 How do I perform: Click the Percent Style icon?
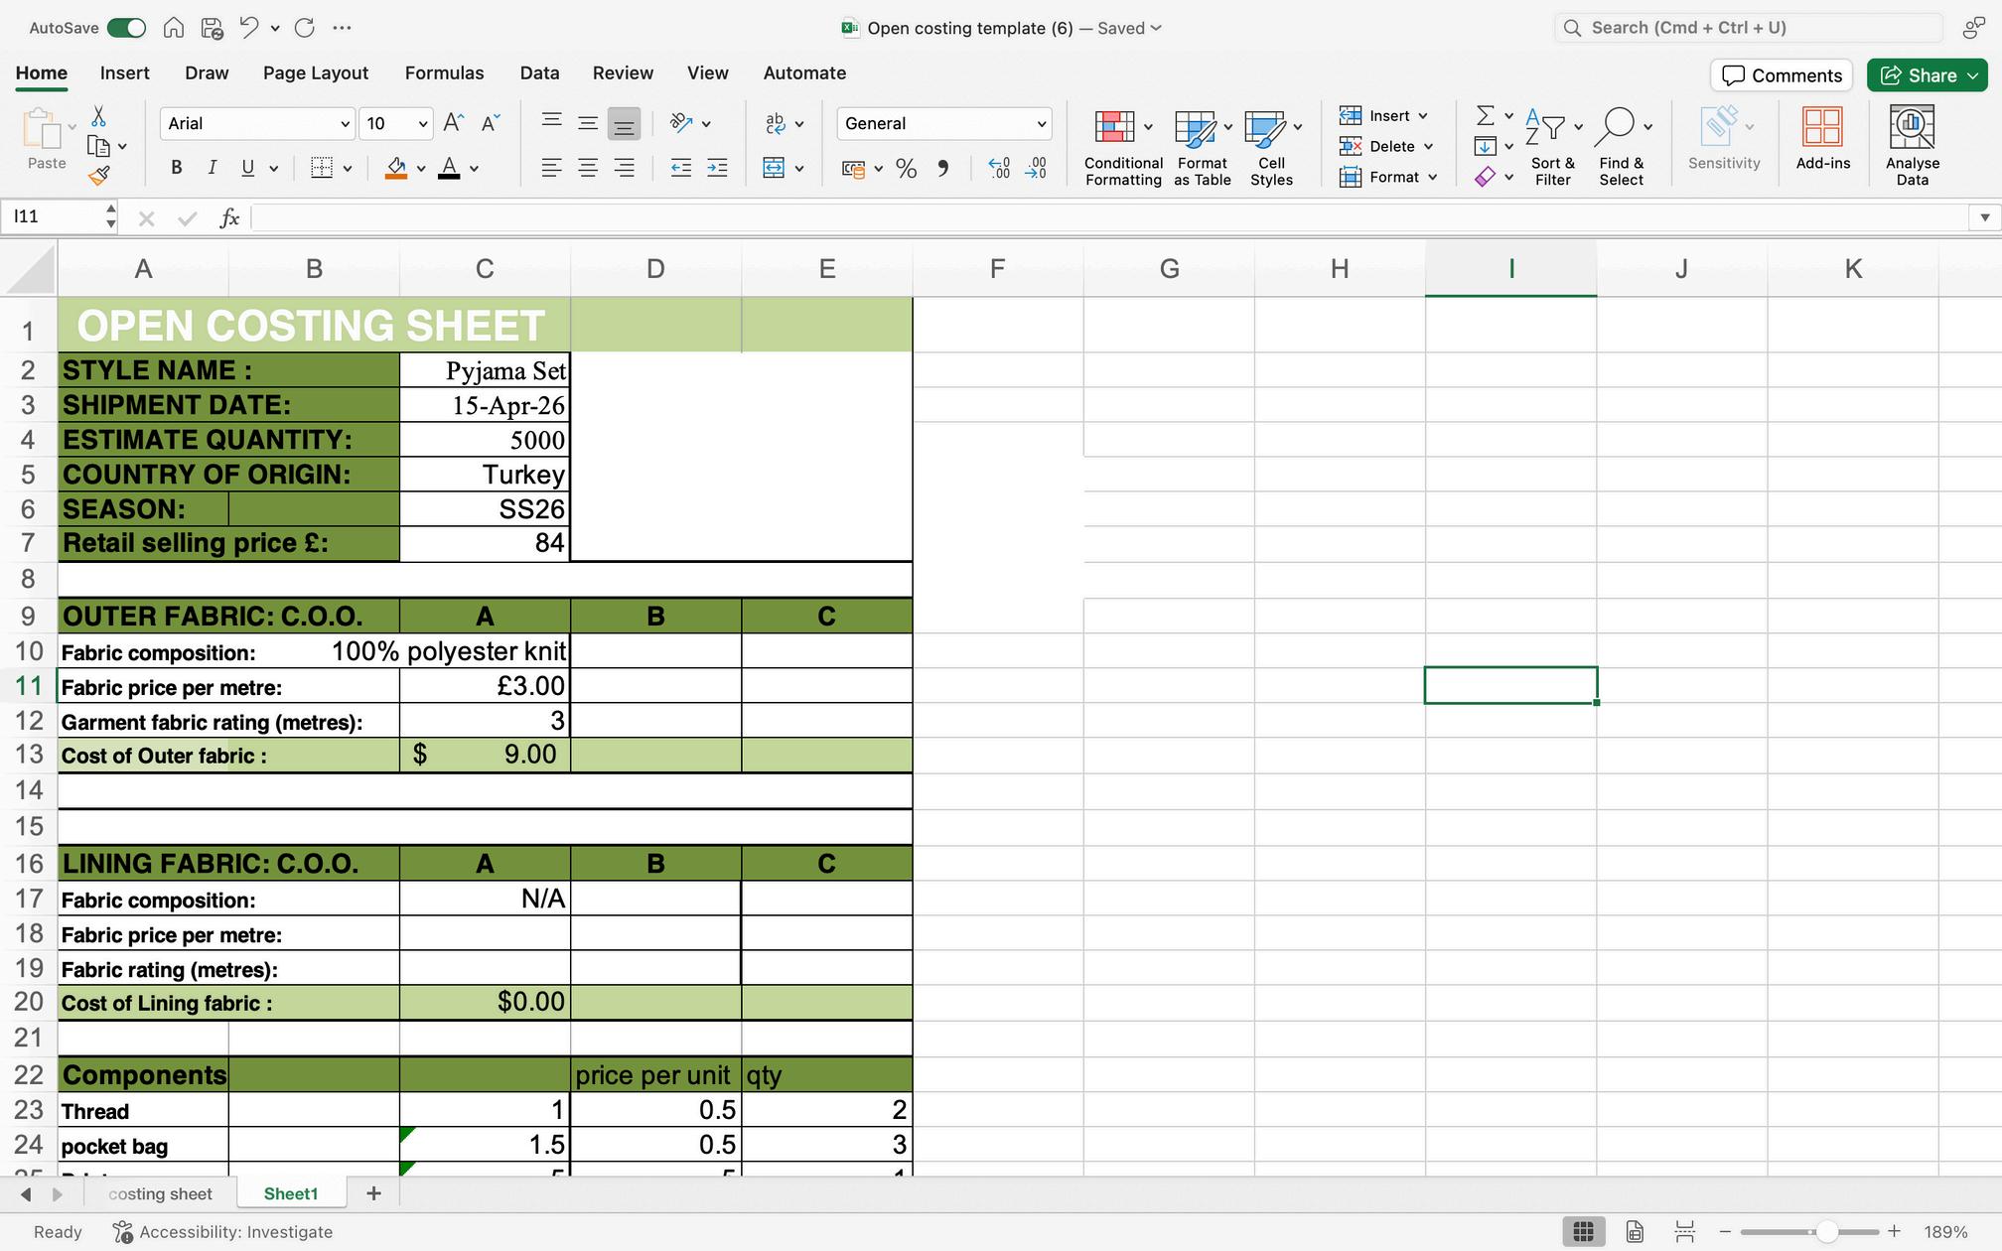[906, 169]
